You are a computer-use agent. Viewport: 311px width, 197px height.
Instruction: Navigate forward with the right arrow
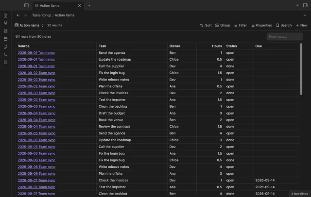tap(25, 15)
